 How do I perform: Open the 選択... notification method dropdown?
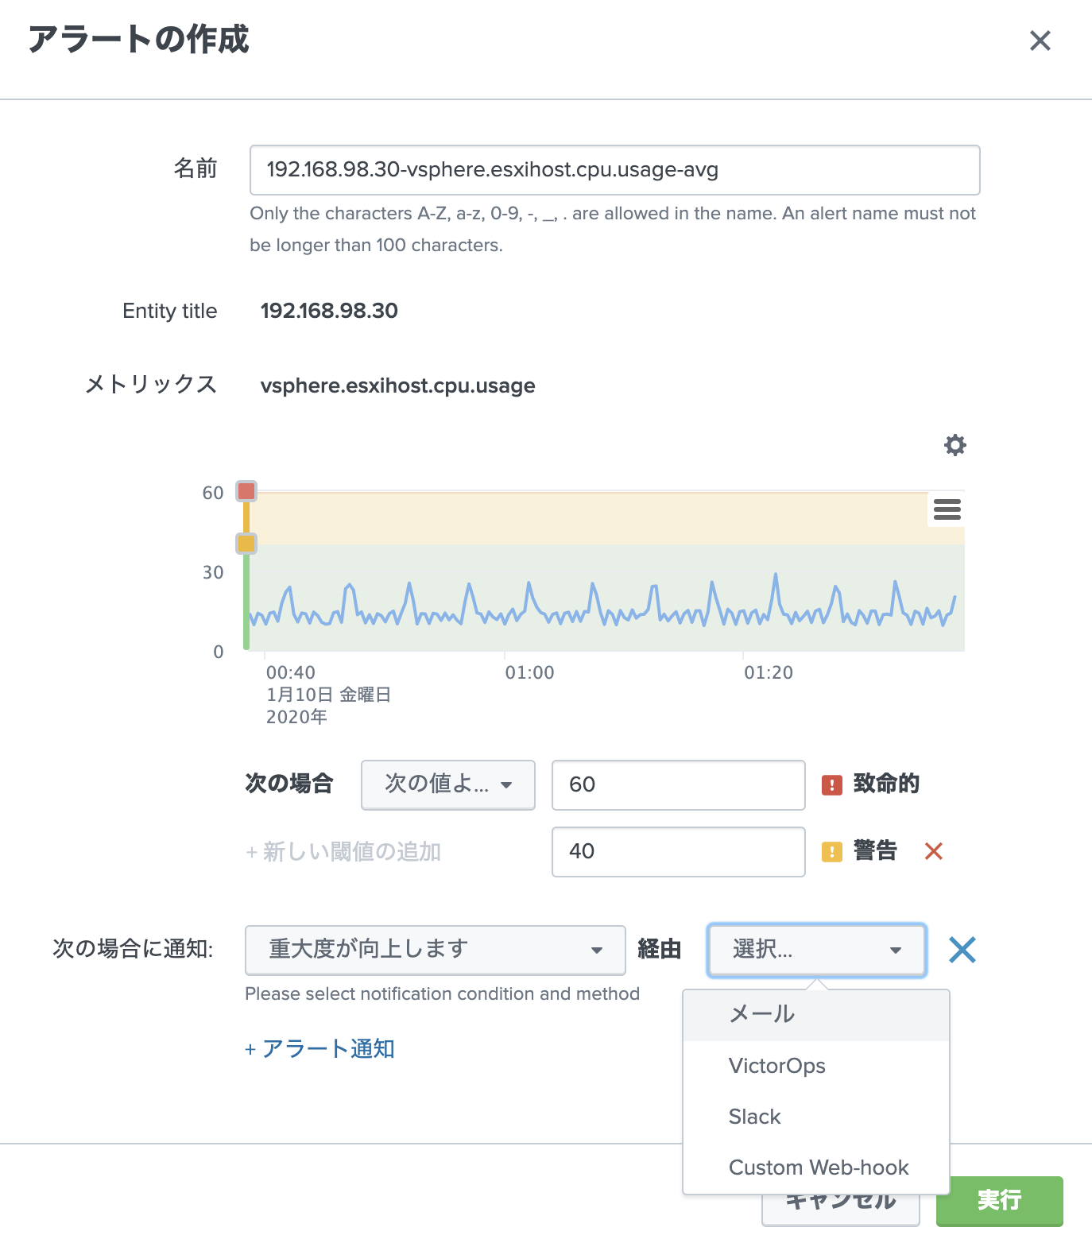pyautogui.click(x=816, y=950)
